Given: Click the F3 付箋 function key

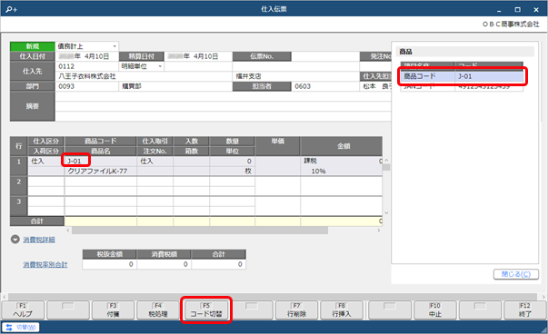Looking at the screenshot, I should [x=113, y=309].
